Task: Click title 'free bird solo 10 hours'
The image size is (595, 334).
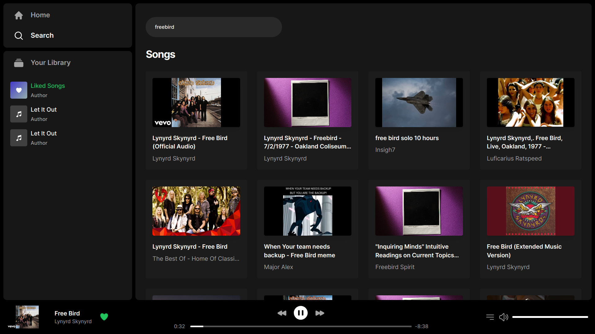Action: pos(407,138)
